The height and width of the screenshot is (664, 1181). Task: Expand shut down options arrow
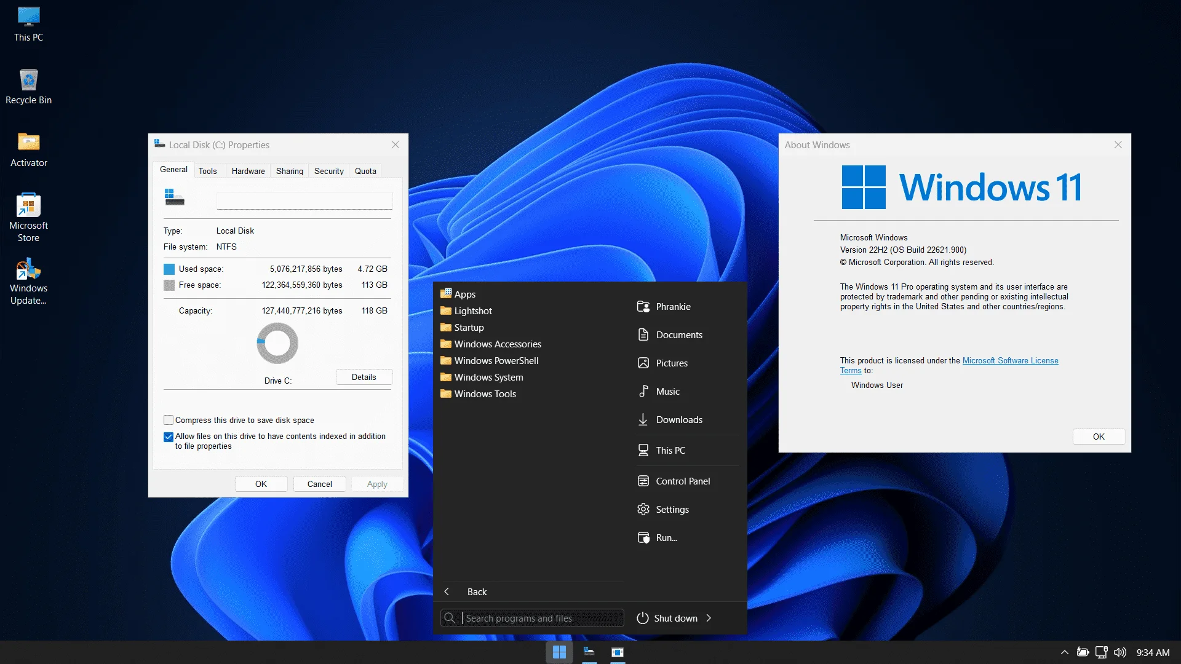click(709, 619)
